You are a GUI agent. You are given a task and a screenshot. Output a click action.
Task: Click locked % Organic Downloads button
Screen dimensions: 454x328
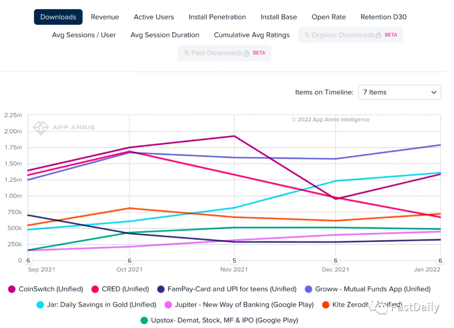tap(351, 35)
